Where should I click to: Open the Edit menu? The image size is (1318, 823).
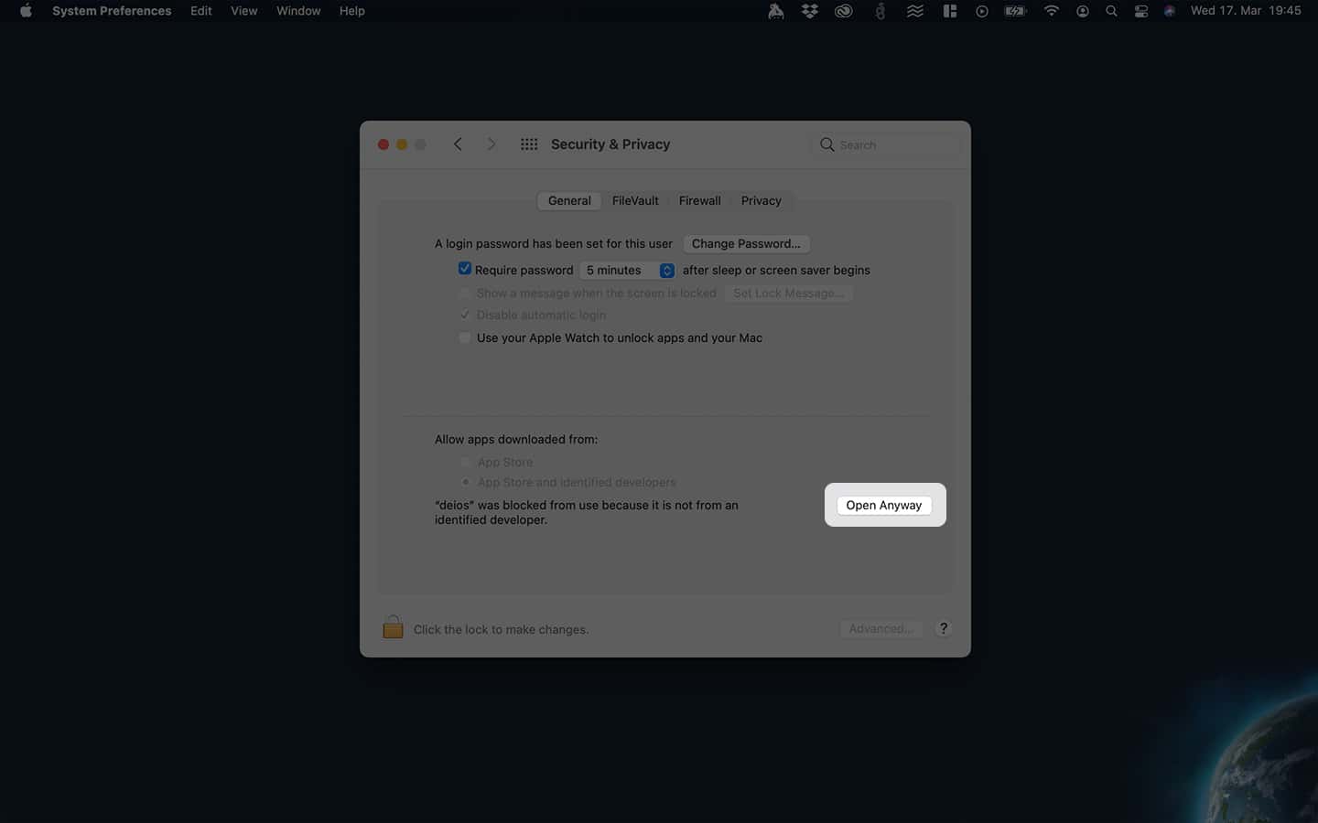pyautogui.click(x=201, y=11)
